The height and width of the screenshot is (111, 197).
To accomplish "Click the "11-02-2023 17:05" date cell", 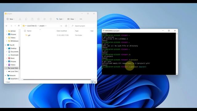I will click(62, 35).
